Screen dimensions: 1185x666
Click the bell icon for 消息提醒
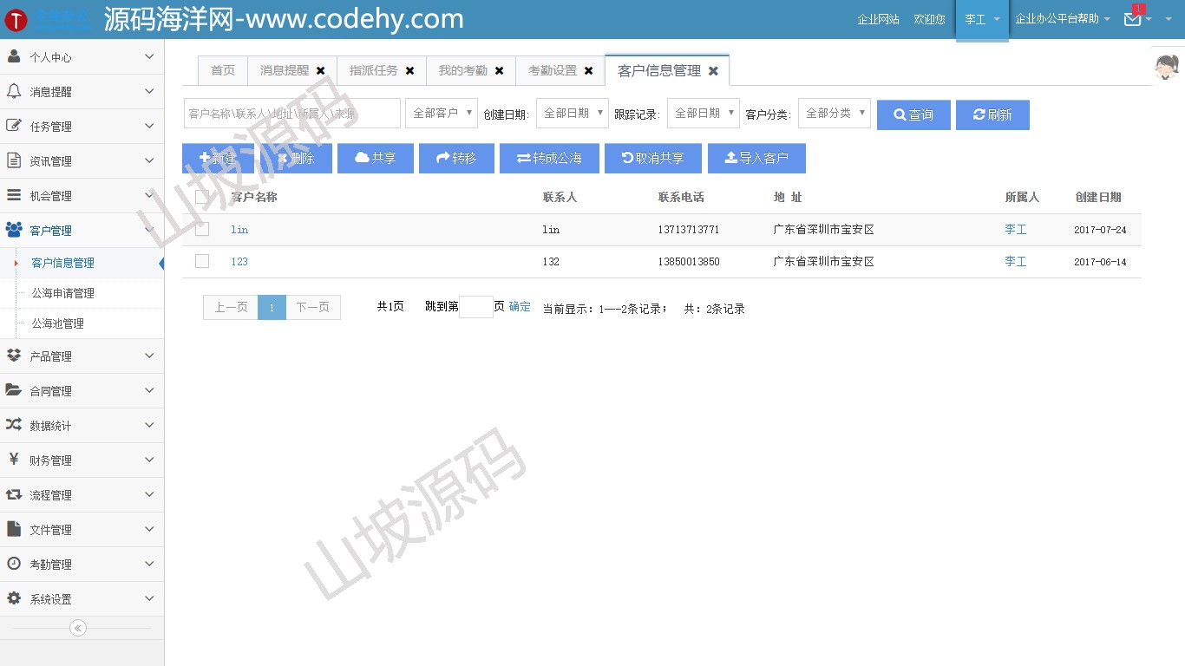pyautogui.click(x=14, y=91)
